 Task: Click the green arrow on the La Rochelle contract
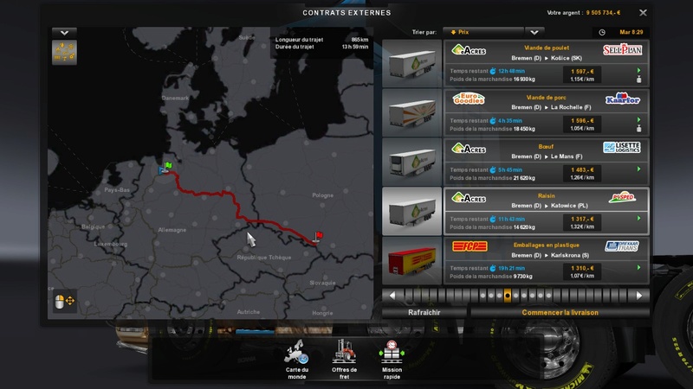click(638, 120)
